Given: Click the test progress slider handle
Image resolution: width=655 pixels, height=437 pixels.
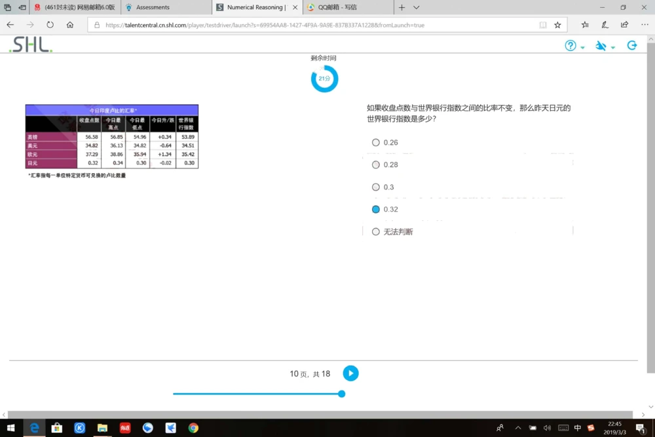Looking at the screenshot, I should 341,394.
